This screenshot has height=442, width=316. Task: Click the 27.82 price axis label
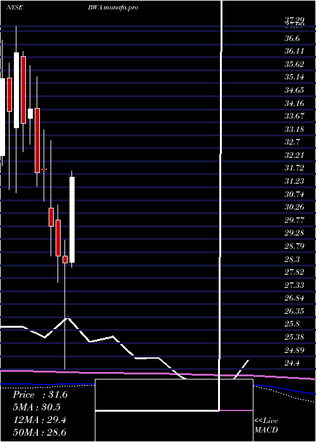click(x=294, y=272)
